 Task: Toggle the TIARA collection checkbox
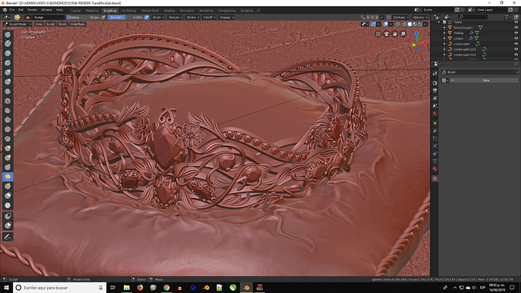point(445,22)
